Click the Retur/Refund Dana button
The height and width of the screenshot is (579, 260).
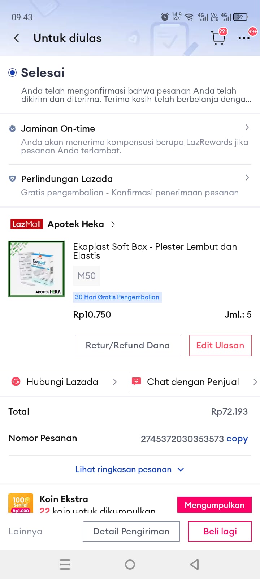click(x=128, y=346)
